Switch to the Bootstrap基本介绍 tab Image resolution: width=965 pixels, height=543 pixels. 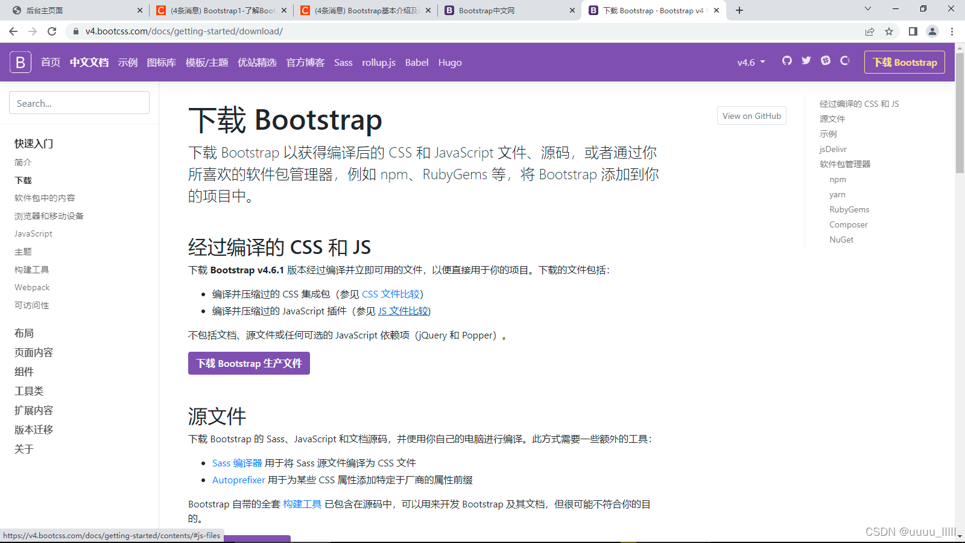click(365, 10)
